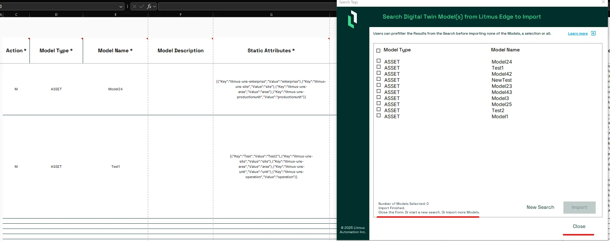The image size is (610, 241).
Task: Select column E header
Action: (116, 15)
